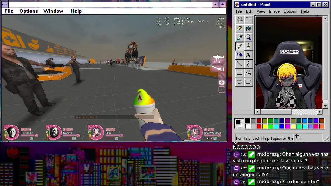
Task: Pick the Polygon shape tool
Action: [248, 73]
